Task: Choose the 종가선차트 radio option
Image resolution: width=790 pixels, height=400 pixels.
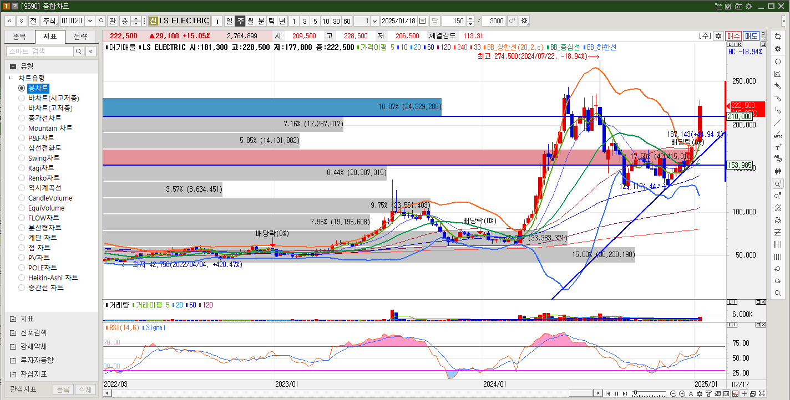Action: pos(22,118)
